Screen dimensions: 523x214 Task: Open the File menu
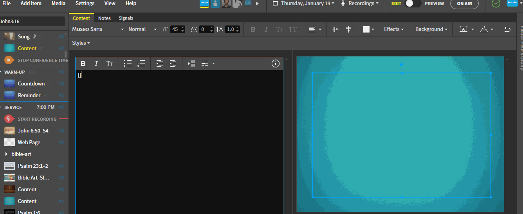tap(7, 4)
